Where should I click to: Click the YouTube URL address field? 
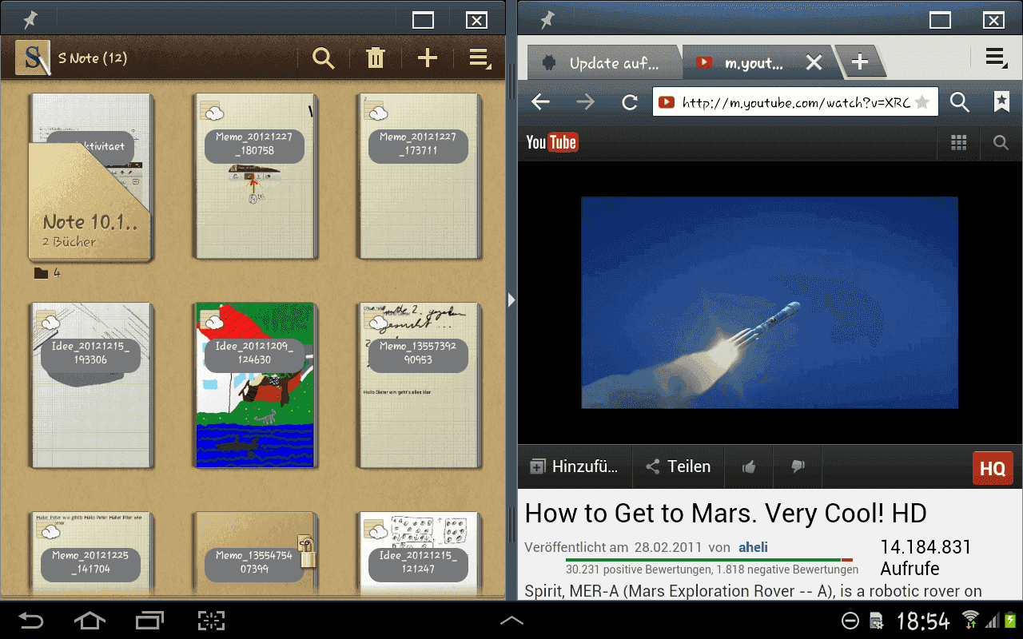click(795, 102)
